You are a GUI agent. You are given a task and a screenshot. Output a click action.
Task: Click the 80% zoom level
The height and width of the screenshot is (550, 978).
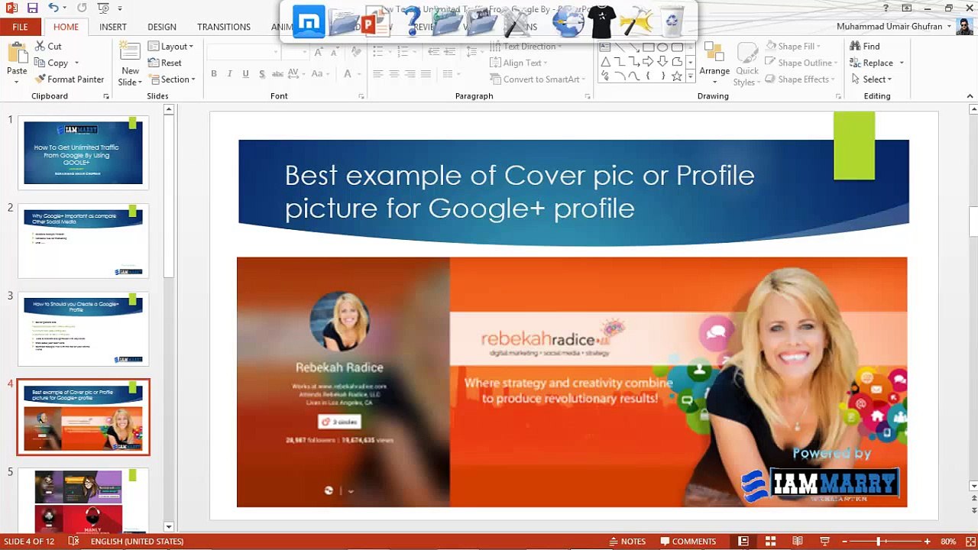coord(948,541)
